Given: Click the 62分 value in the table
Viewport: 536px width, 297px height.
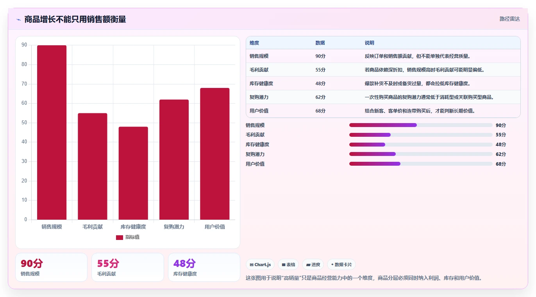Looking at the screenshot, I should pyautogui.click(x=320, y=97).
